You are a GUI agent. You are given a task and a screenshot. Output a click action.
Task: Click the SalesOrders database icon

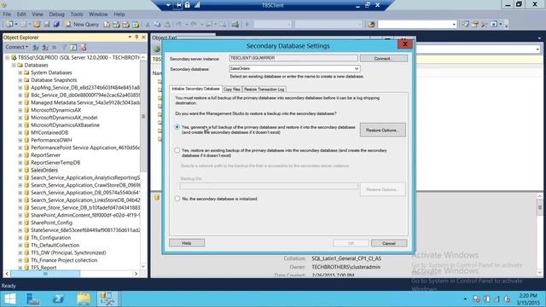[x=26, y=171]
